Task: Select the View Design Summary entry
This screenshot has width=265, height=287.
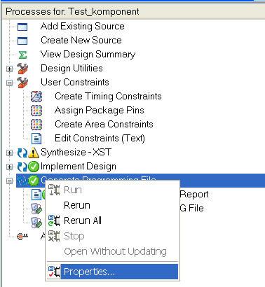Action: point(88,55)
